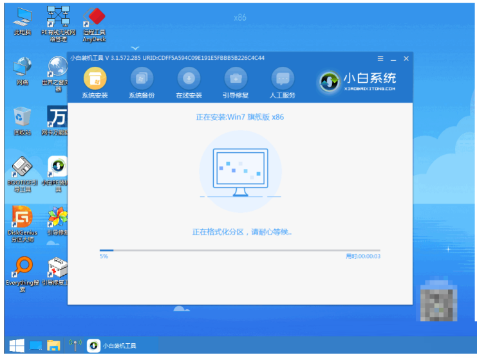Launch 引导修复 colorful flower shortcut
Screen dimensions: 477x358
click(x=57, y=220)
